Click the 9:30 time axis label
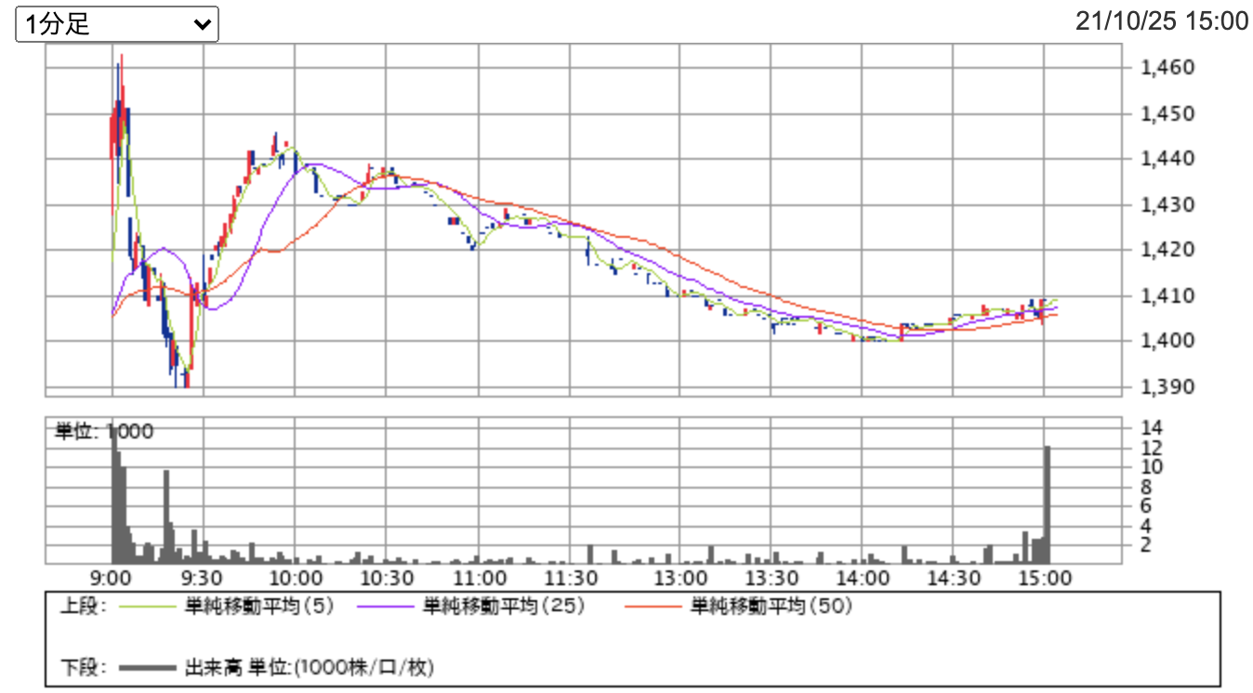The height and width of the screenshot is (693, 1253). click(204, 578)
